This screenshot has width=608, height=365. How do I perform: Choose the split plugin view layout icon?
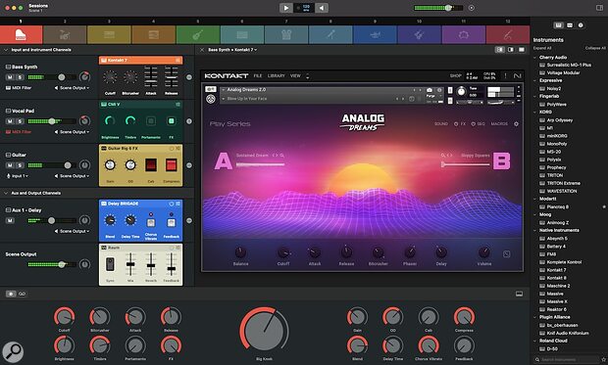point(511,50)
